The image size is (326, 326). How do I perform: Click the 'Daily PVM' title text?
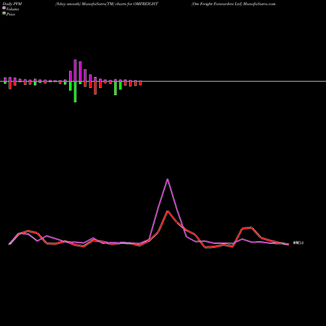12,4
